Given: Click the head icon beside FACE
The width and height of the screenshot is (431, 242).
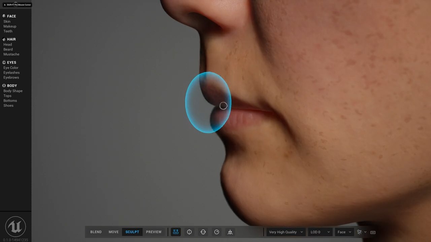Looking at the screenshot, I should 4,16.
